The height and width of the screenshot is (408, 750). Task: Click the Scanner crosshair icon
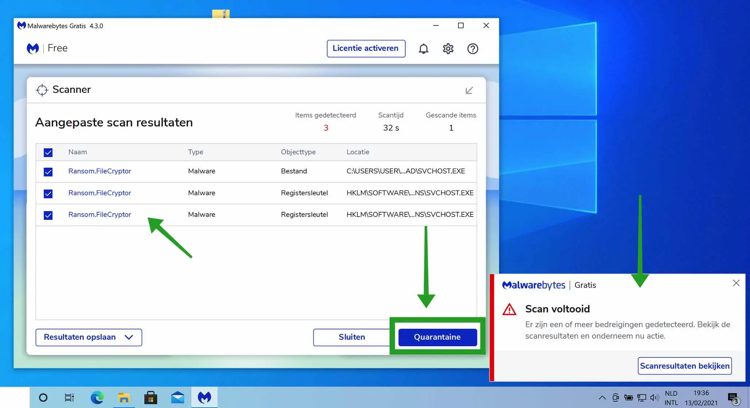click(x=42, y=90)
